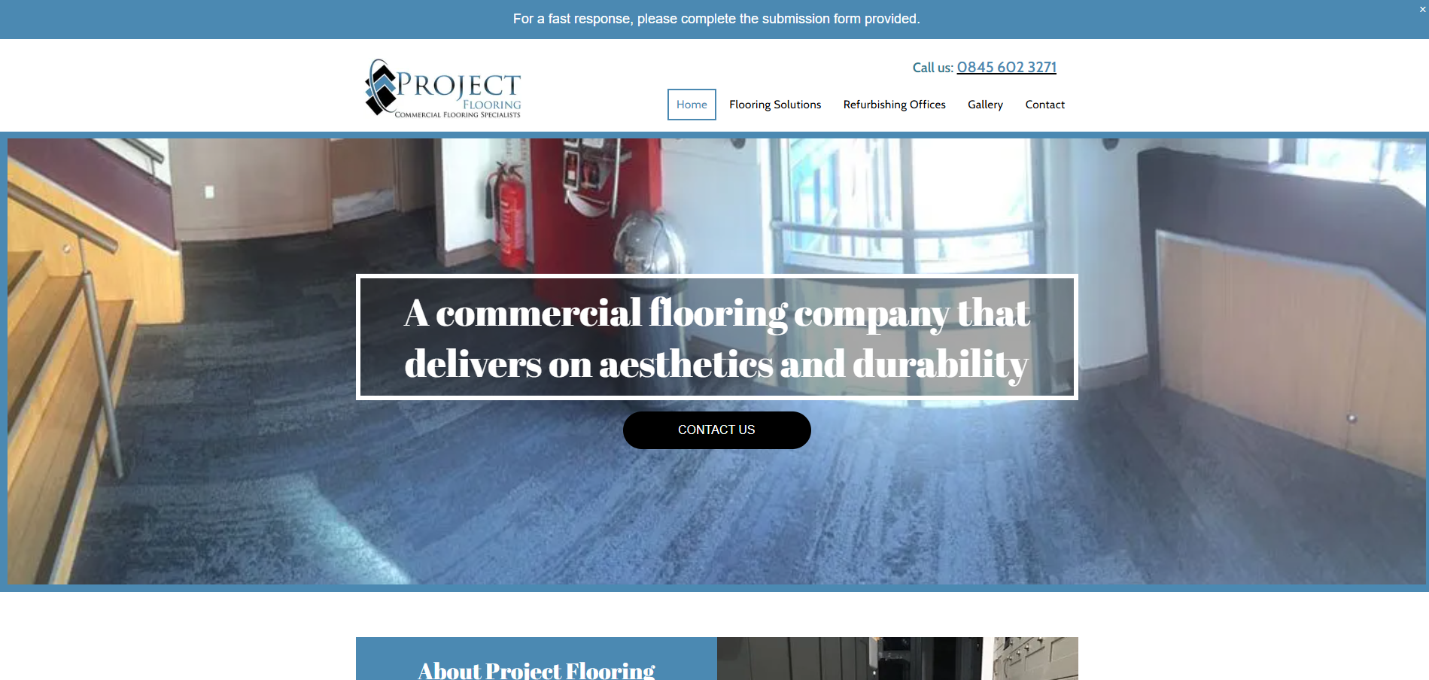Click the hero headline text box
1429x680 pixels.
(x=716, y=337)
